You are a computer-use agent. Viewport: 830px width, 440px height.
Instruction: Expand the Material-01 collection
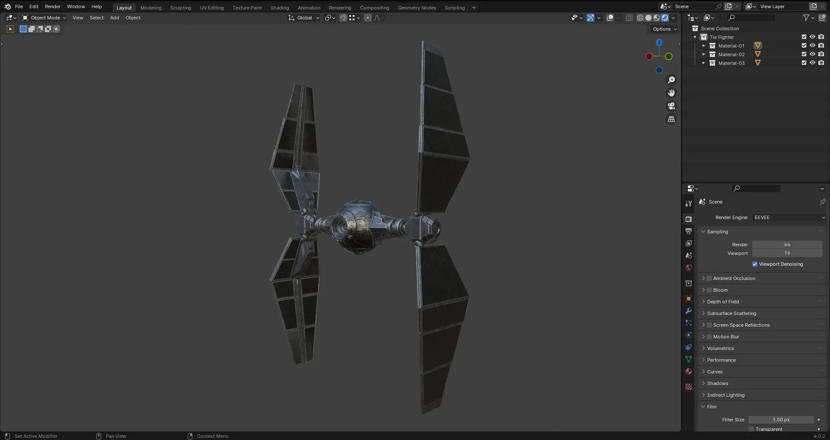tap(704, 45)
